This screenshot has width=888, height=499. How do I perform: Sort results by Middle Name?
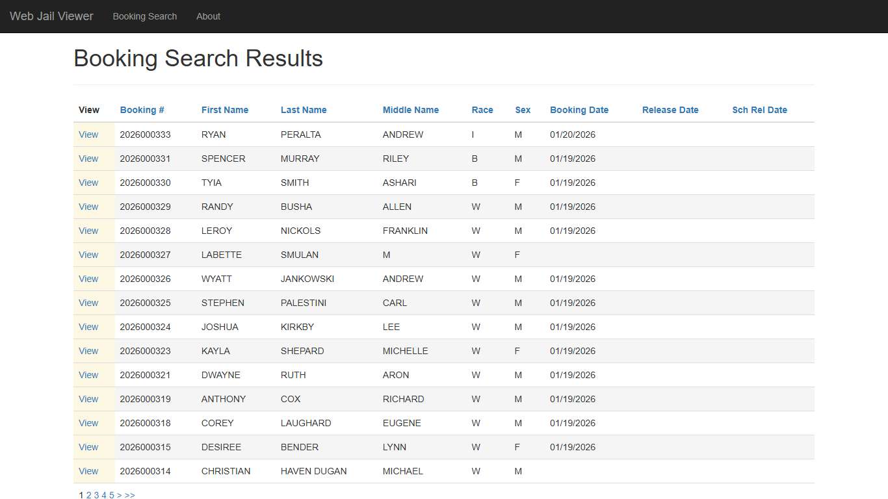pos(410,110)
